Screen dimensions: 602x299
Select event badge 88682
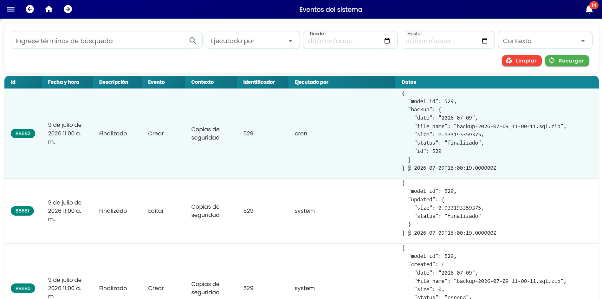23,133
